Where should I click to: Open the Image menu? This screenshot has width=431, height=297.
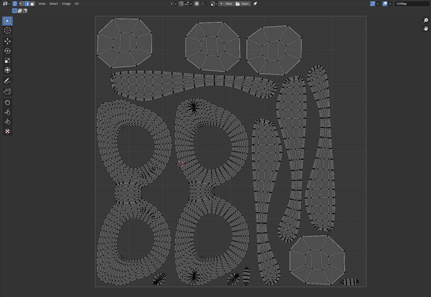[66, 4]
